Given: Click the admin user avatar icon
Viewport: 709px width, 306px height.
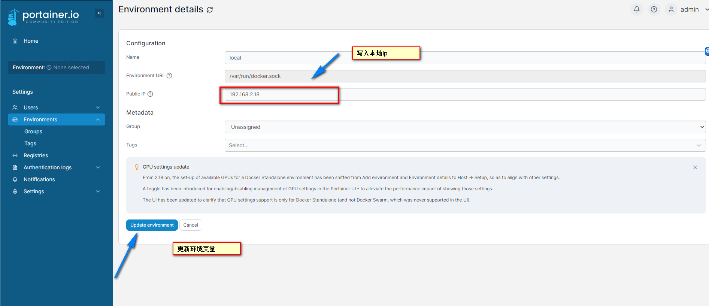Looking at the screenshot, I should [x=671, y=9].
